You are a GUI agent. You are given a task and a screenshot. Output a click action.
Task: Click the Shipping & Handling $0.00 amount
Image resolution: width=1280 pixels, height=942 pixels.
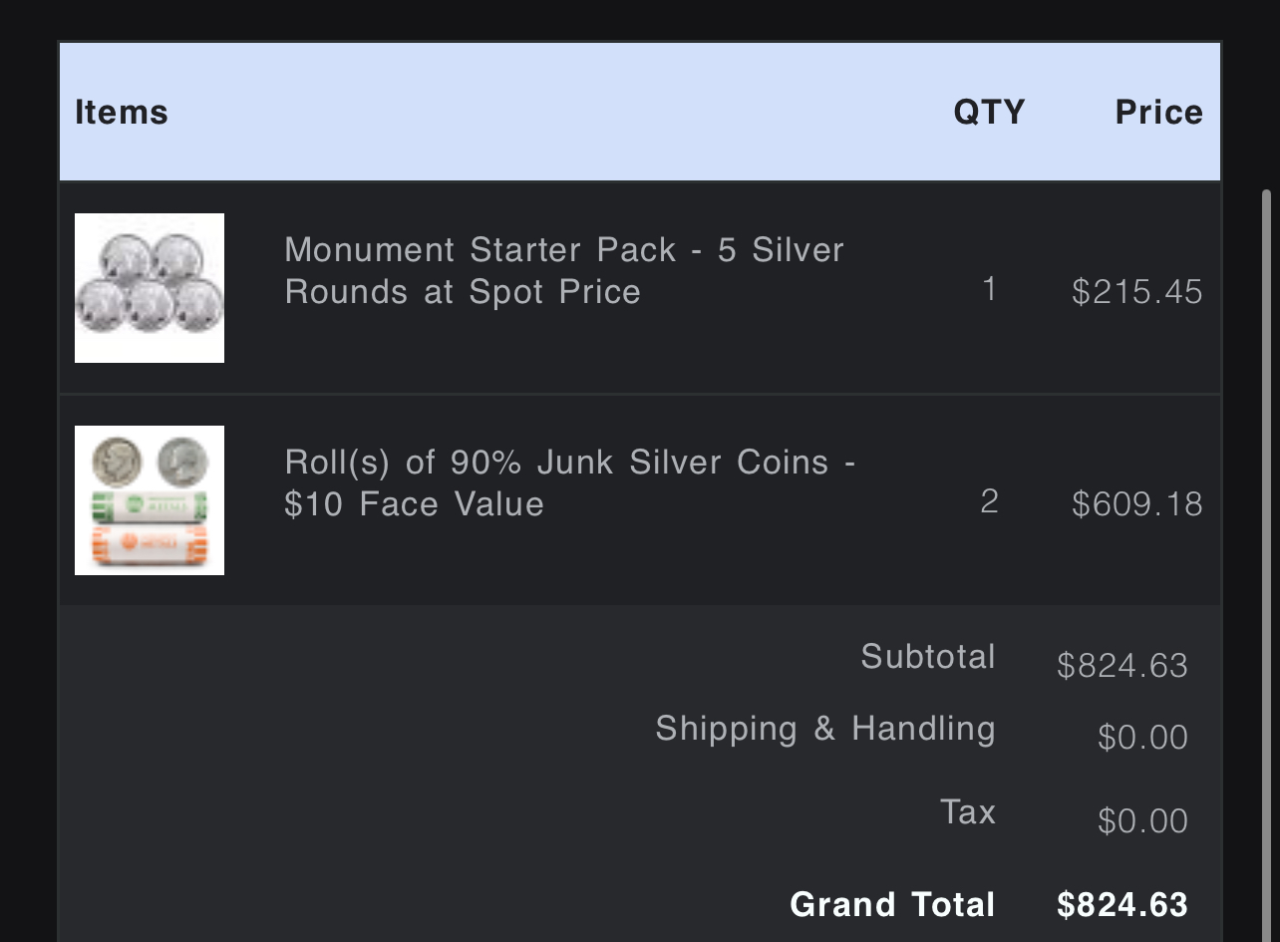[x=1142, y=738]
